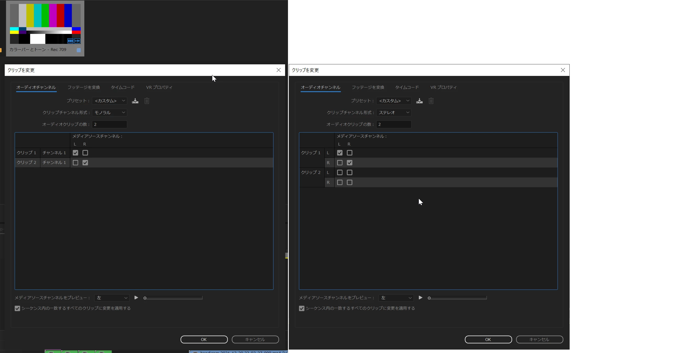This screenshot has height=353, width=685.
Task: Switch to フッテージを変換 tab in left dialog
Action: [84, 87]
